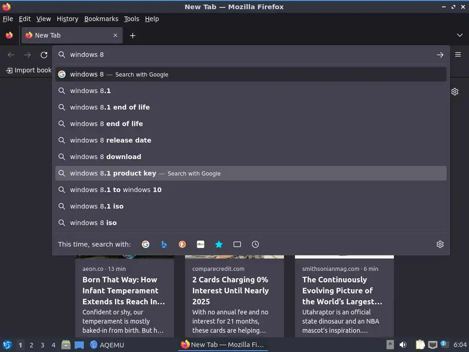469x352 pixels.
Task: Select suggestion 'windows 8 release date'
Action: click(251, 140)
